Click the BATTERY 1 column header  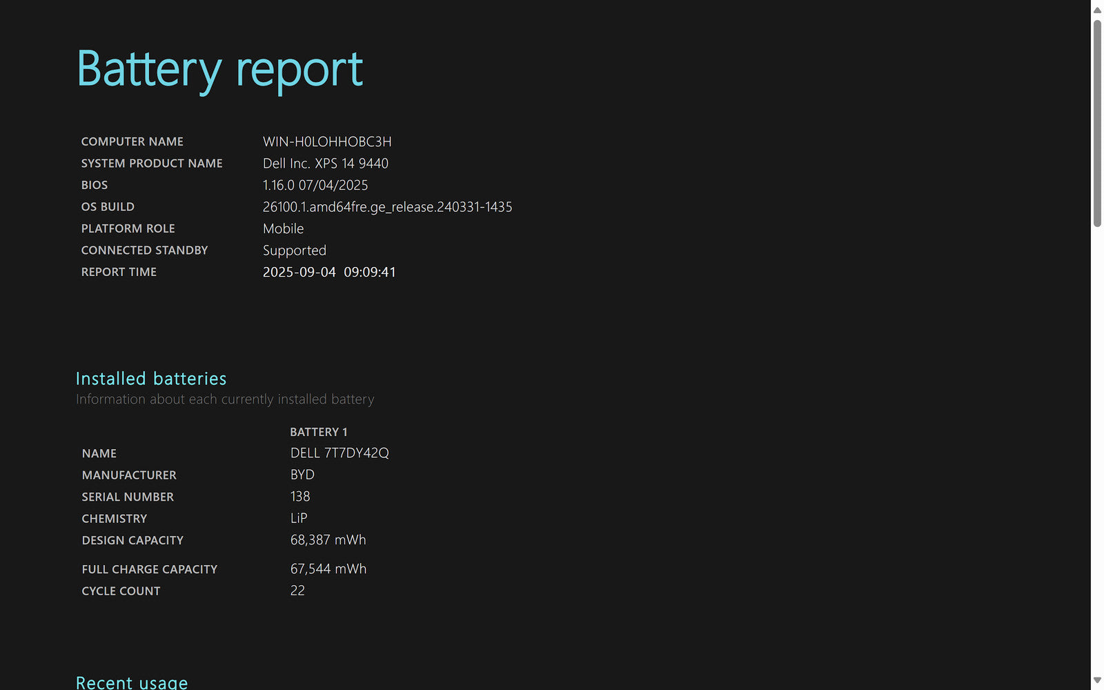coord(319,432)
